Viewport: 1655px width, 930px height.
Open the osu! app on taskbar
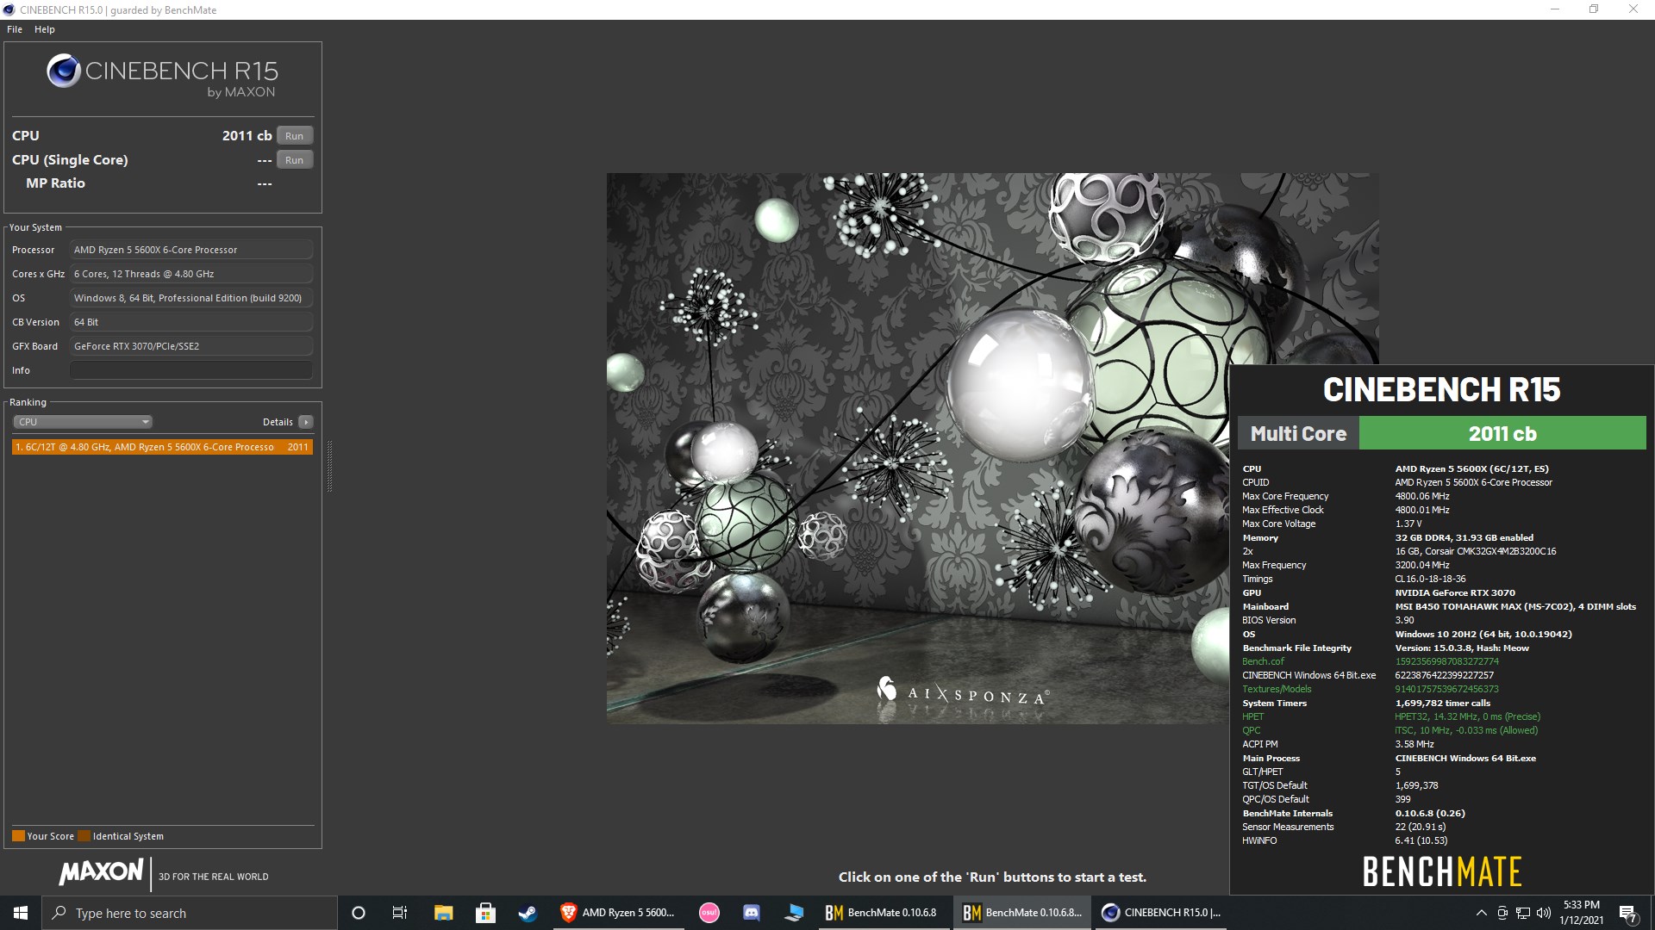(x=709, y=913)
